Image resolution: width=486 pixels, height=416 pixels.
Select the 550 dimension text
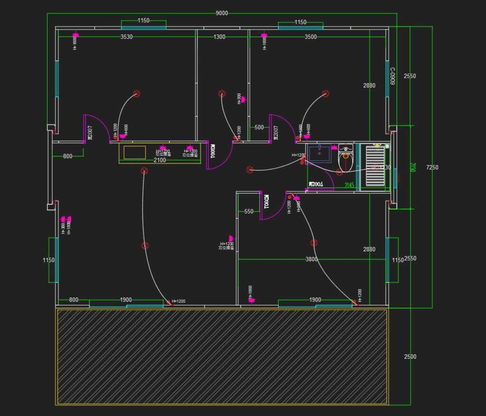tap(249, 212)
